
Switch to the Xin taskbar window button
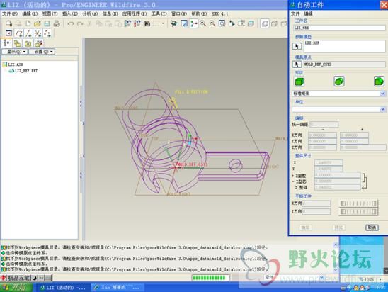click(117, 288)
